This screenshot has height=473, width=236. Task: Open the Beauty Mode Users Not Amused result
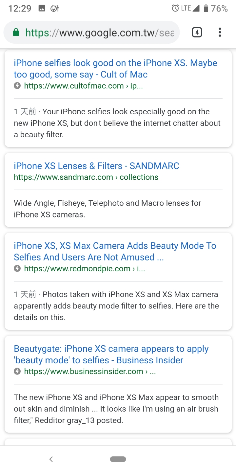[x=115, y=252]
